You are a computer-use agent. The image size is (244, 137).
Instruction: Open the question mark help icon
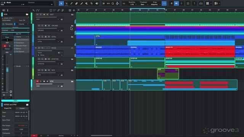pyautogui.click(x=194, y=3)
